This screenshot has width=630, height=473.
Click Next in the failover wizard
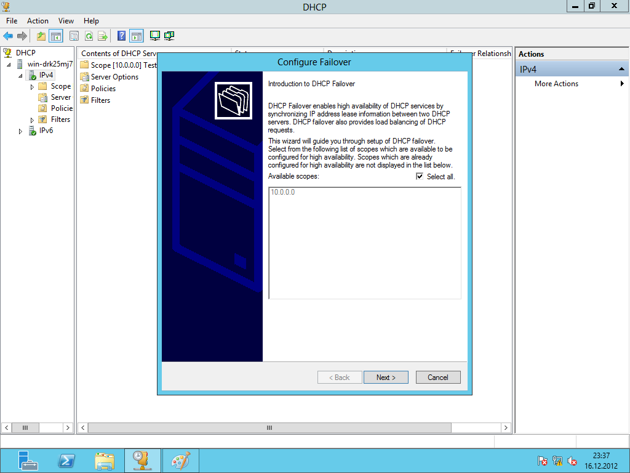point(386,378)
